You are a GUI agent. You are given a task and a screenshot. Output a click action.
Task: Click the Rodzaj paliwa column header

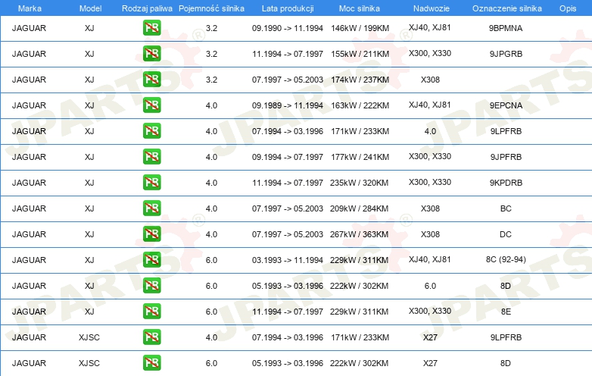[x=147, y=8]
